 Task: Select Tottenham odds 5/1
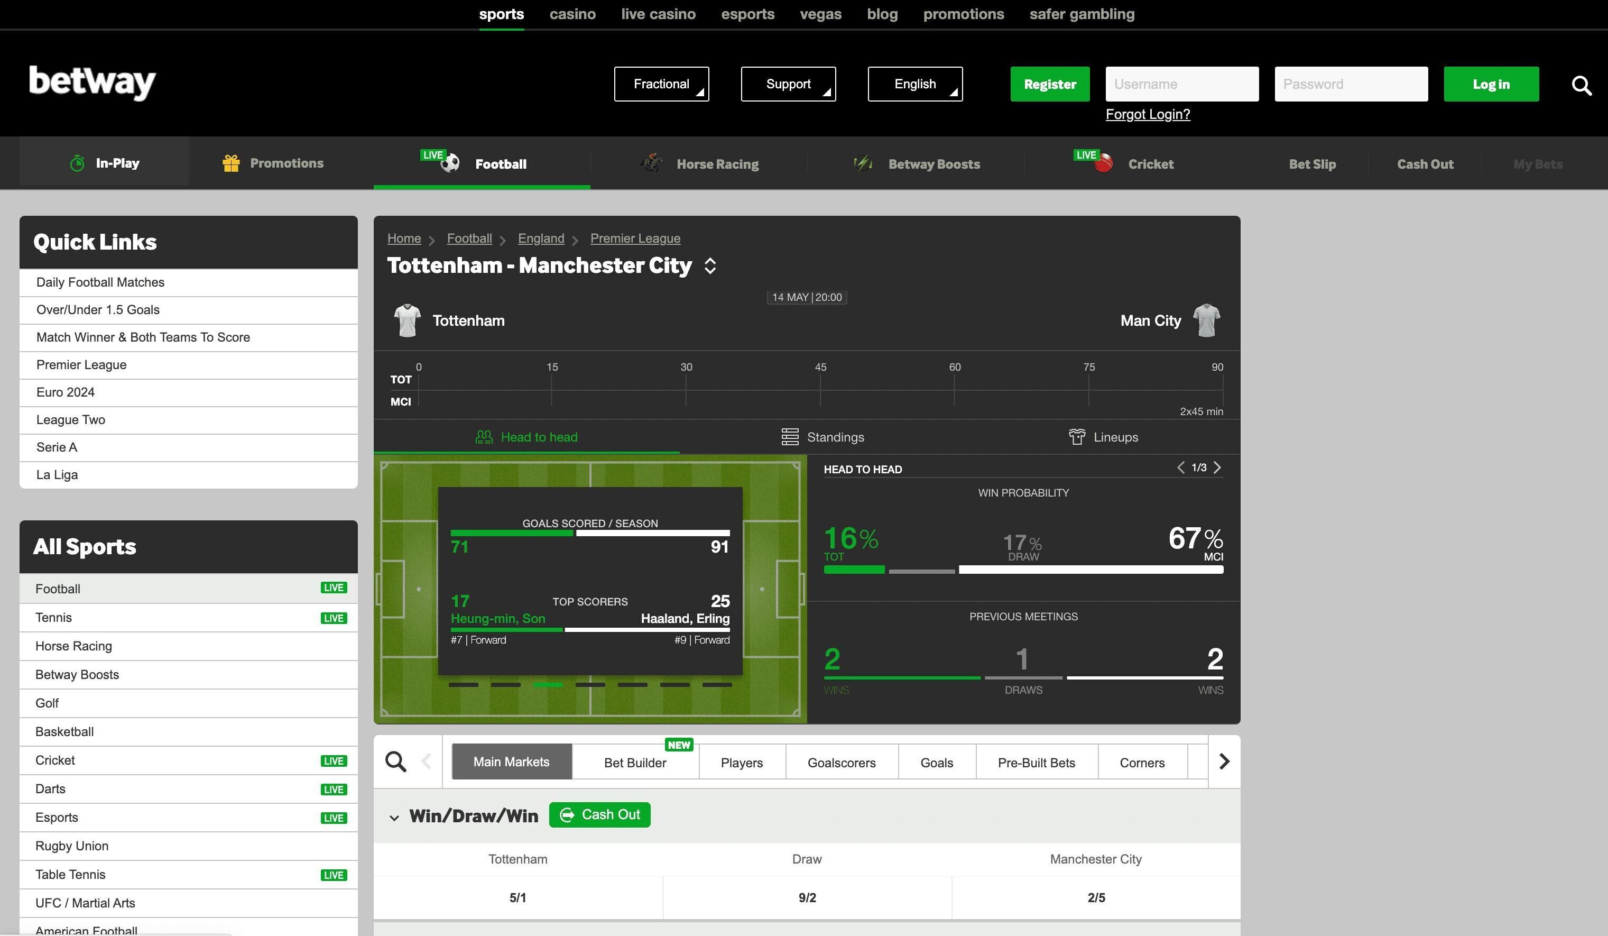[x=518, y=898]
